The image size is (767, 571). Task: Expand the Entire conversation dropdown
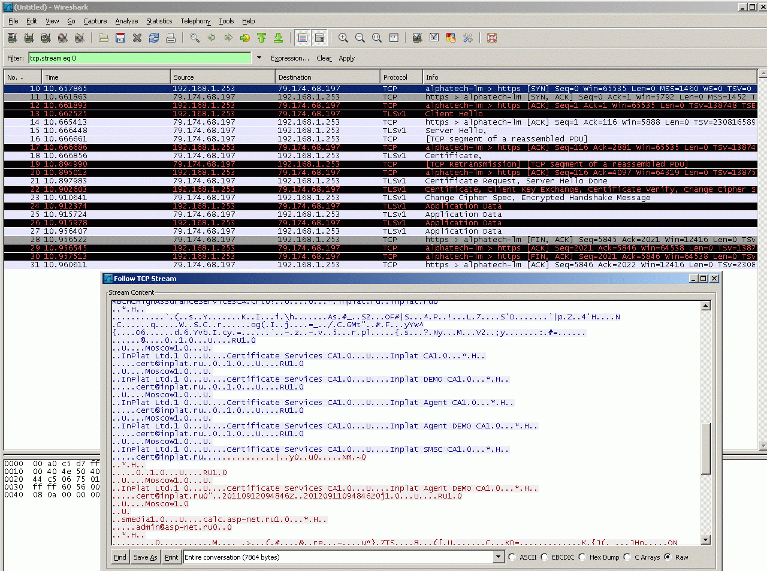click(x=498, y=557)
